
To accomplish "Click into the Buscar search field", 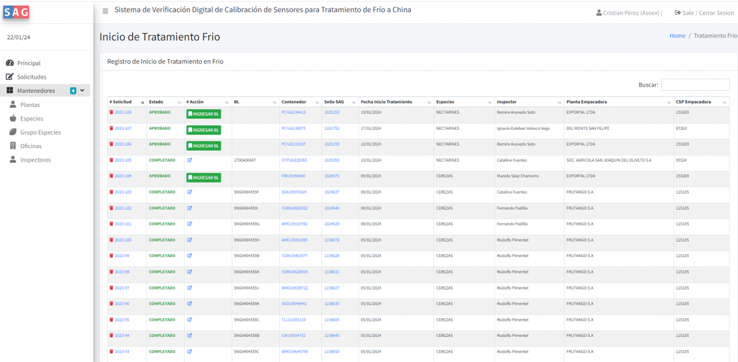I will [x=695, y=85].
